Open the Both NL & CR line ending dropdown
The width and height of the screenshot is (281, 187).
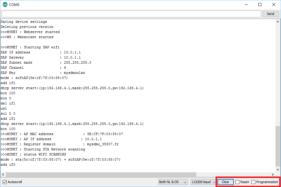click(x=173, y=182)
